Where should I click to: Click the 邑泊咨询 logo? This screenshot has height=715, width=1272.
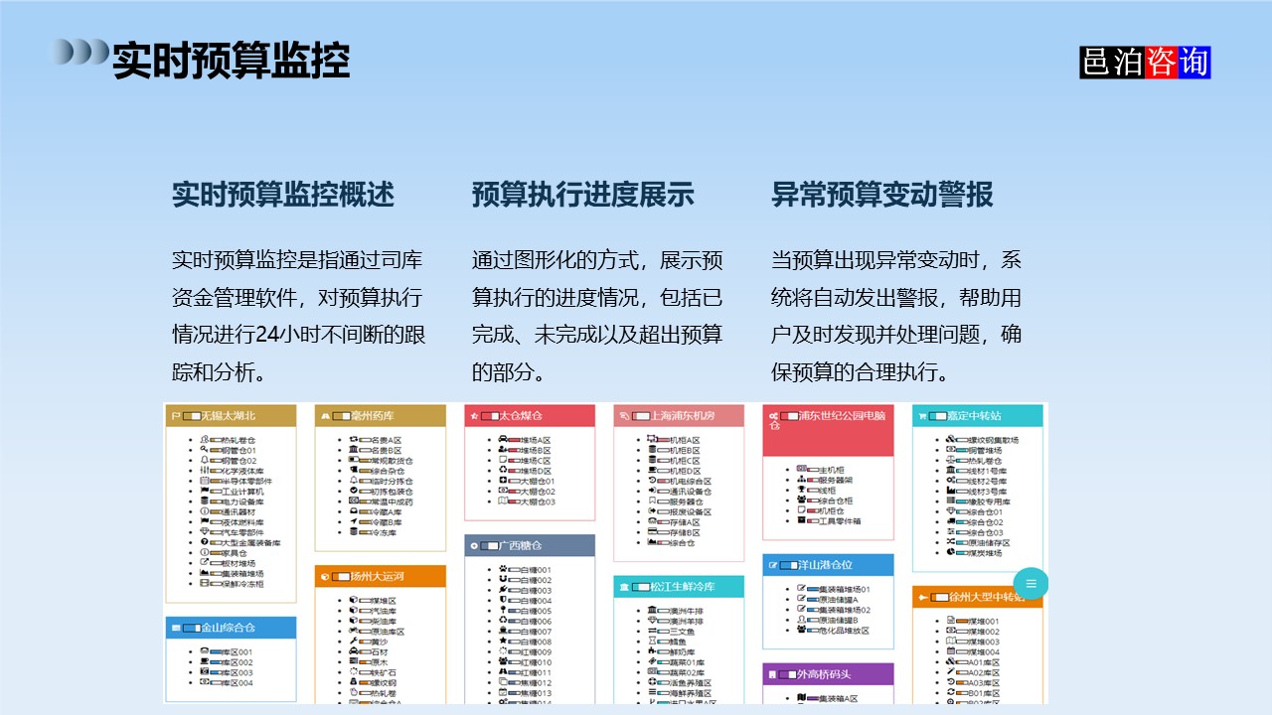[1145, 62]
